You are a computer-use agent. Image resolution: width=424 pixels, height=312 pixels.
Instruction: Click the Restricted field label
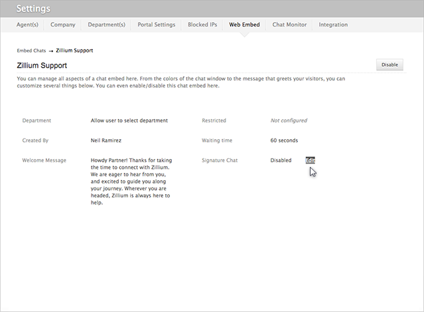[x=214, y=121]
